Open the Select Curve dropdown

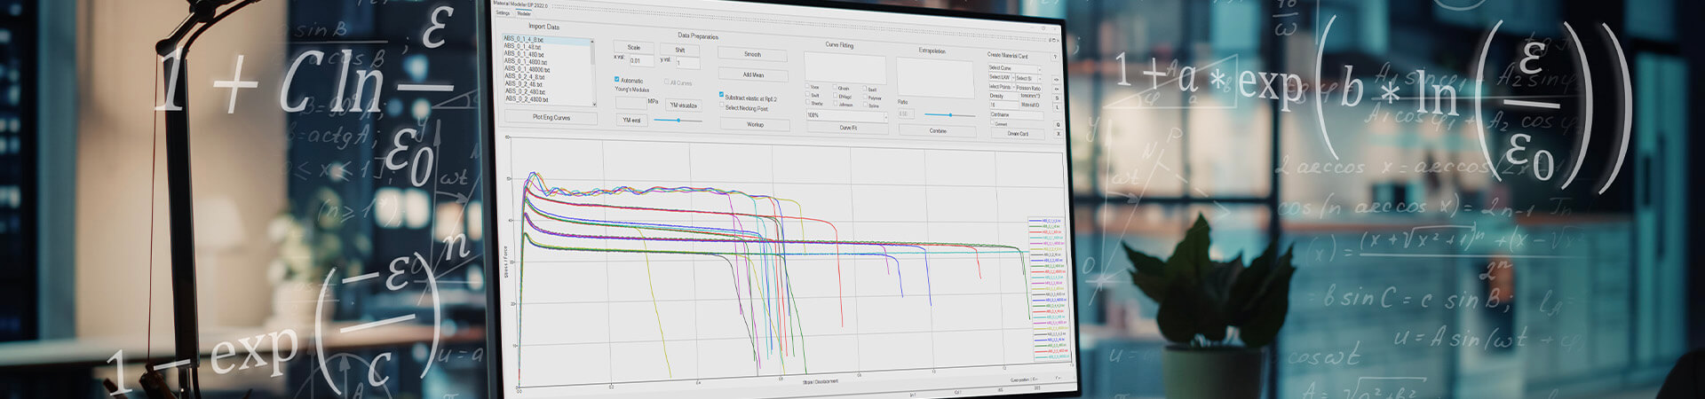point(1014,68)
